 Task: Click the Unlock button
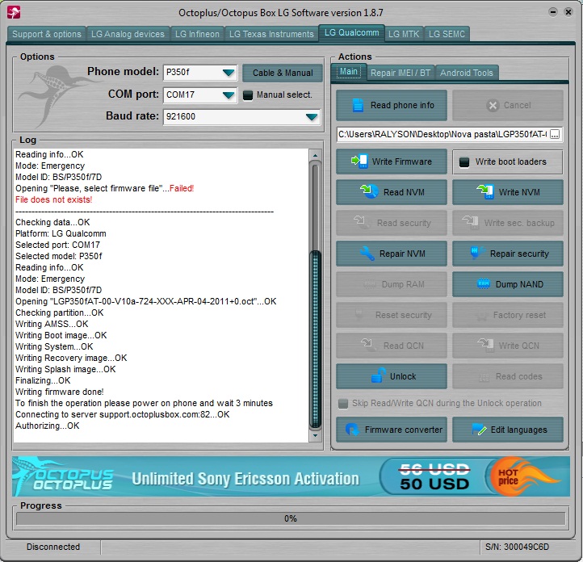click(392, 376)
